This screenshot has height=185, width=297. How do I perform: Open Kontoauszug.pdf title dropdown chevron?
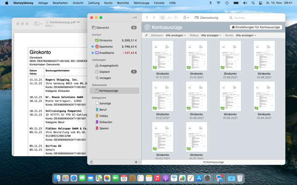point(79,22)
